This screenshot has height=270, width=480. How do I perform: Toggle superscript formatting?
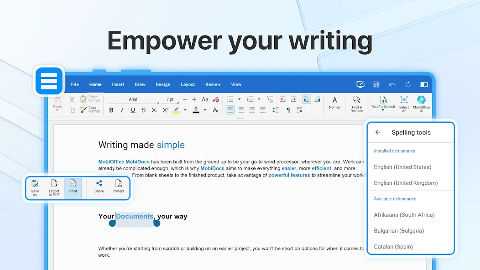click(x=165, y=110)
